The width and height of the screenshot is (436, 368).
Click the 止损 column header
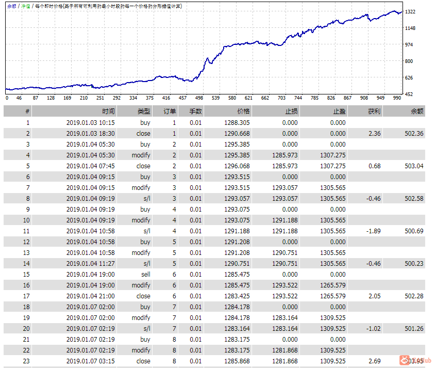coord(276,111)
